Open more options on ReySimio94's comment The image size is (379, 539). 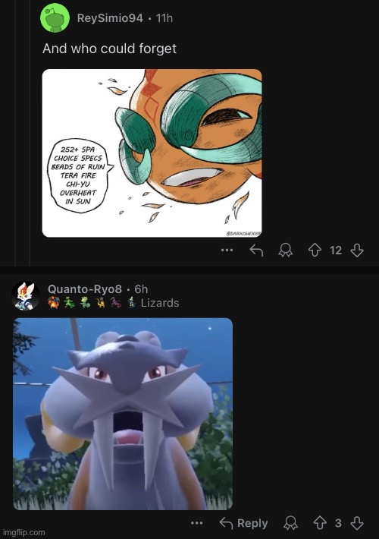tap(227, 251)
